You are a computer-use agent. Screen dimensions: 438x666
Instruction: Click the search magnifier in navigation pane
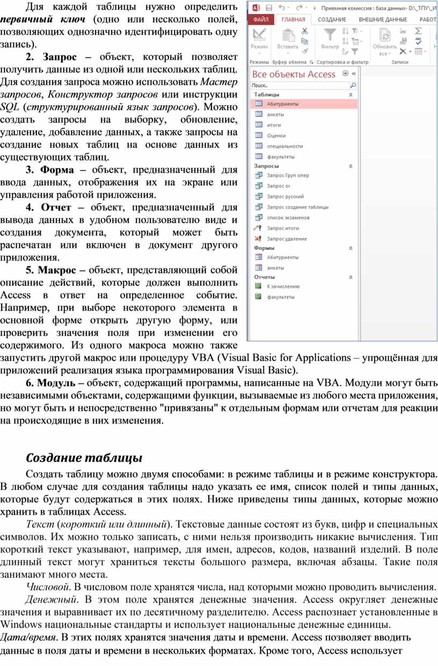pos(353,85)
